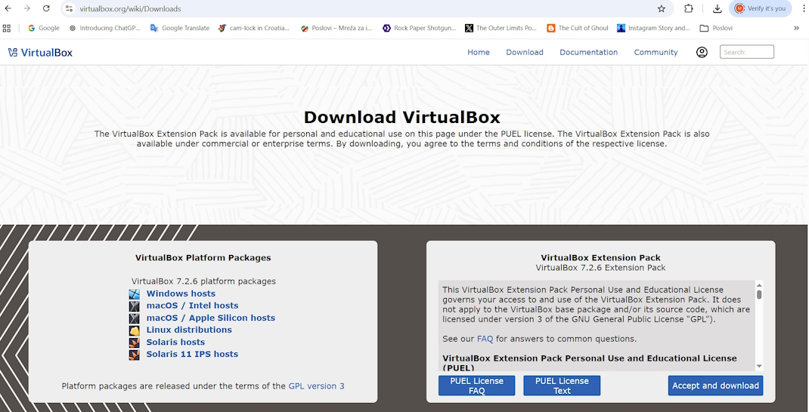Click the Solaris hosts icon

coord(134,343)
